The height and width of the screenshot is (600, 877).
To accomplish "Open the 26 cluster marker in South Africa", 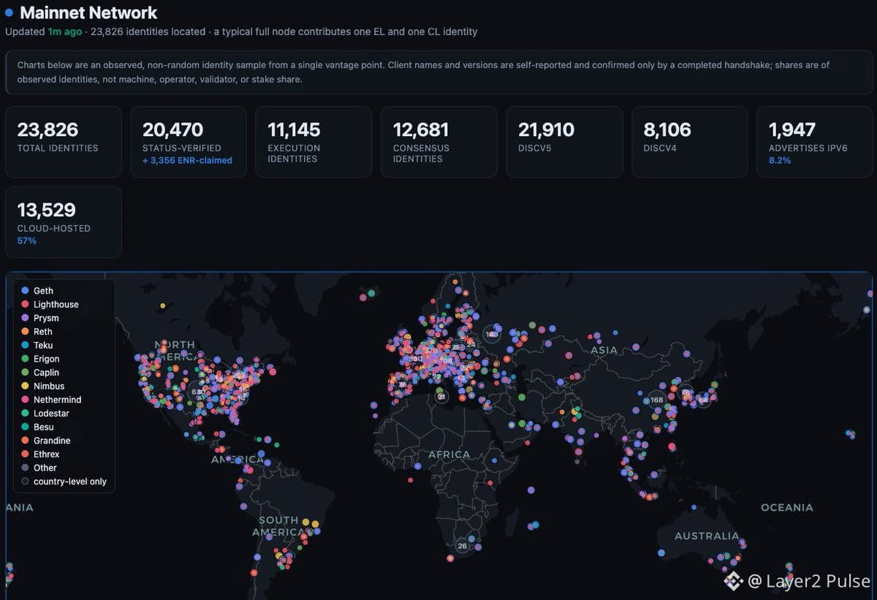I will 462,546.
